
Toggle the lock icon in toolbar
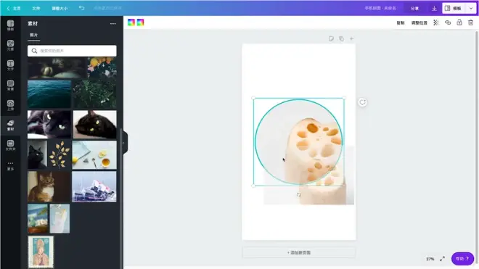(459, 22)
